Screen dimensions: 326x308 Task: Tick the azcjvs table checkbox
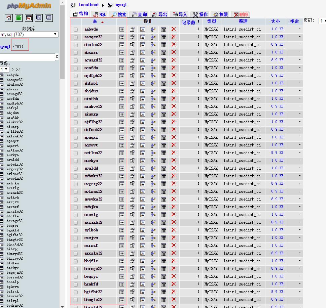click(x=76, y=238)
